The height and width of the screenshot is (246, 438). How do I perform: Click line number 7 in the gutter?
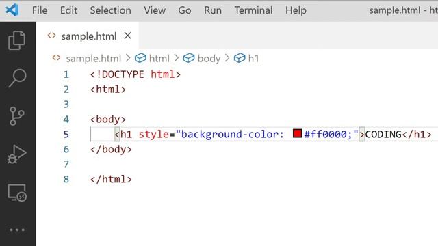[66, 164]
